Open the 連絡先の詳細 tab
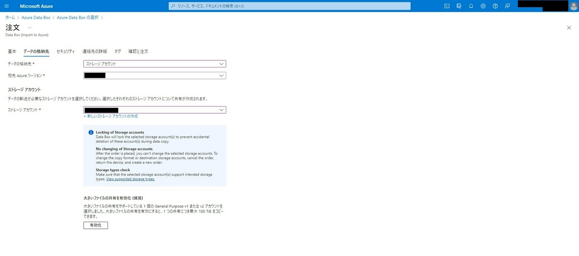The height and width of the screenshot is (256, 579). pos(95,51)
